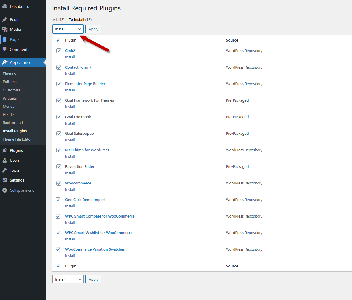Click the Pages sidebar icon
352x300 pixels.
point(5,39)
